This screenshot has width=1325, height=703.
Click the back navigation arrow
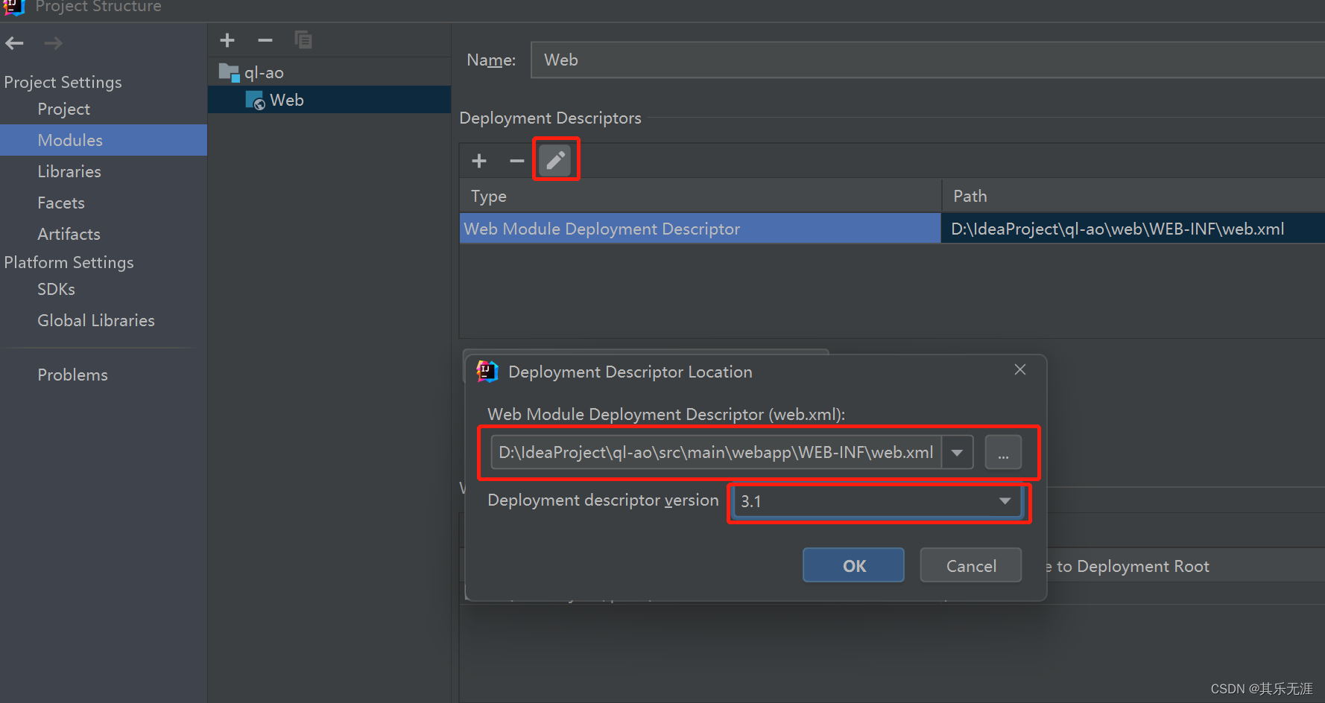(14, 43)
